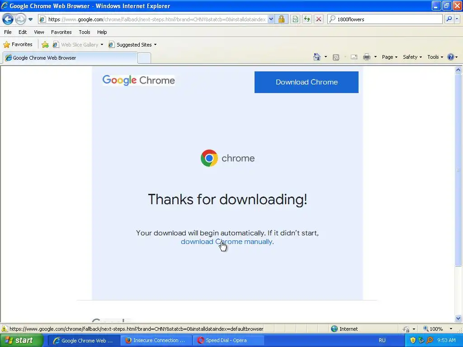Click the Forward navigation arrow
This screenshot has width=463, height=347.
[x=20, y=19]
